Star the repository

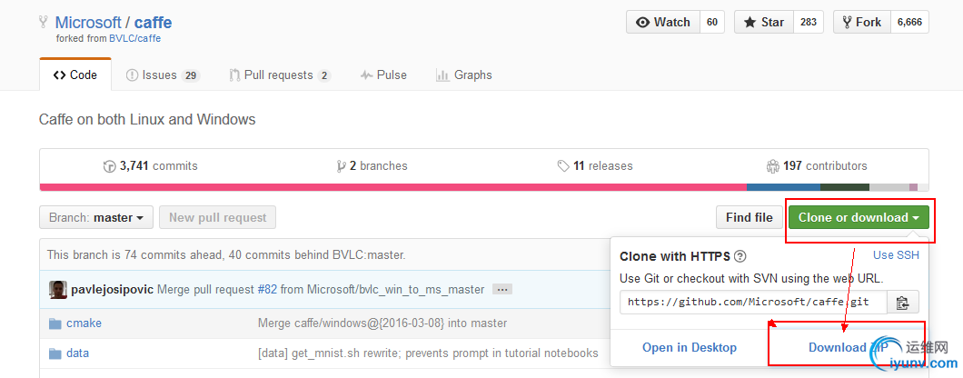point(764,22)
